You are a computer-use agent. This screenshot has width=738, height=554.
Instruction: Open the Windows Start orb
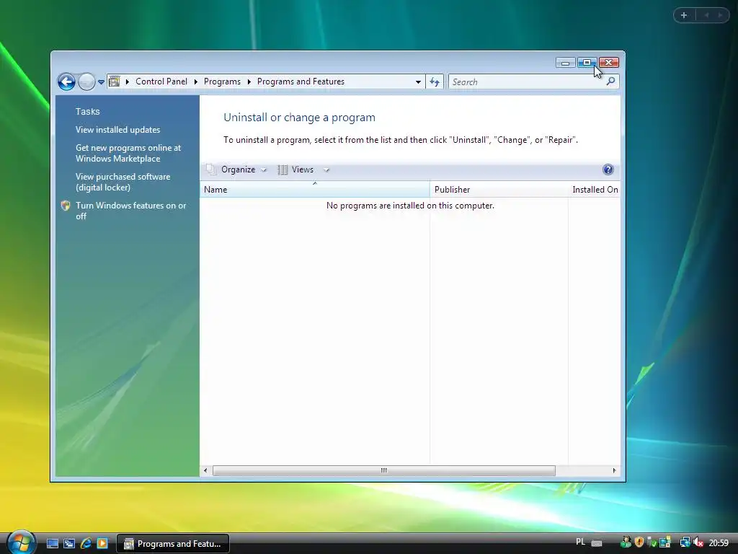[21, 542]
